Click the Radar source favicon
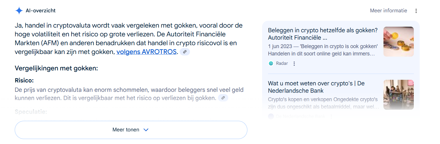The image size is (440, 144). pyautogui.click(x=271, y=63)
